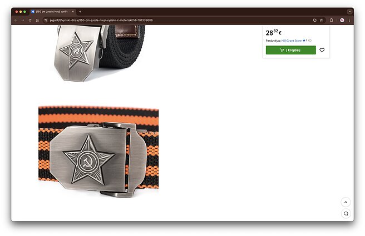365x236 pixels.
Task: View site information icon in address bar
Action: 46,20
